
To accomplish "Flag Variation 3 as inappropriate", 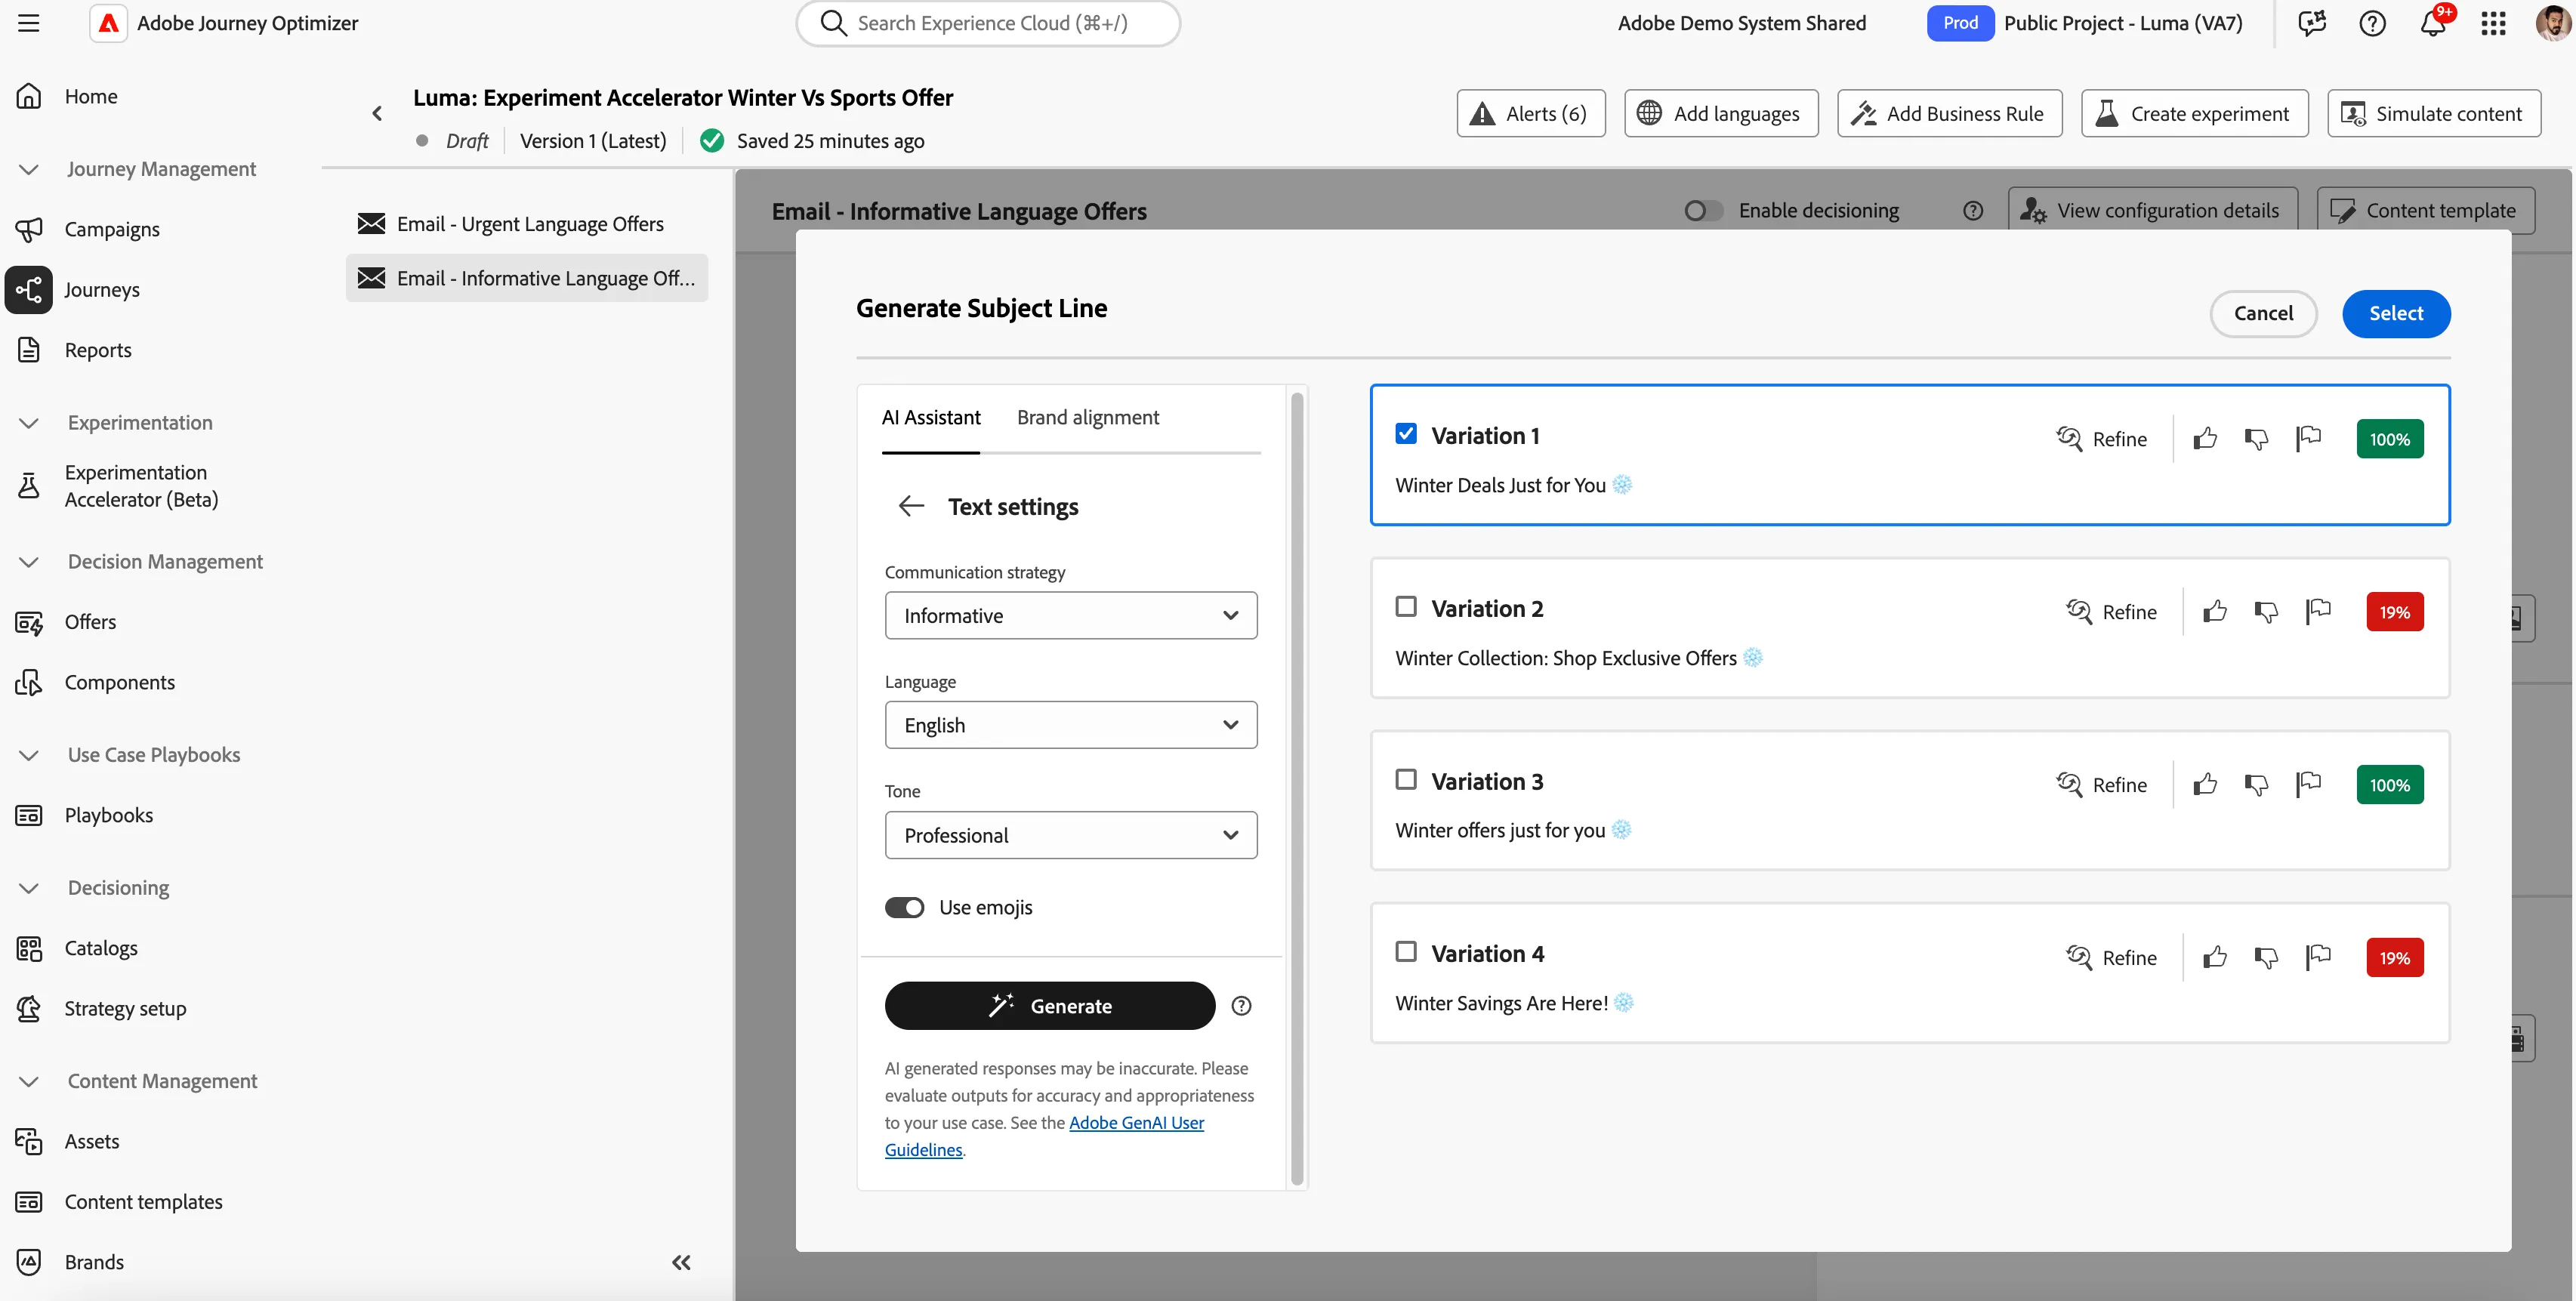I will [x=2308, y=784].
